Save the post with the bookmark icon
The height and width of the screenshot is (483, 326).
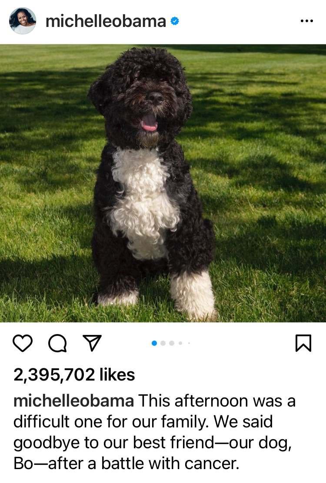coord(303,343)
